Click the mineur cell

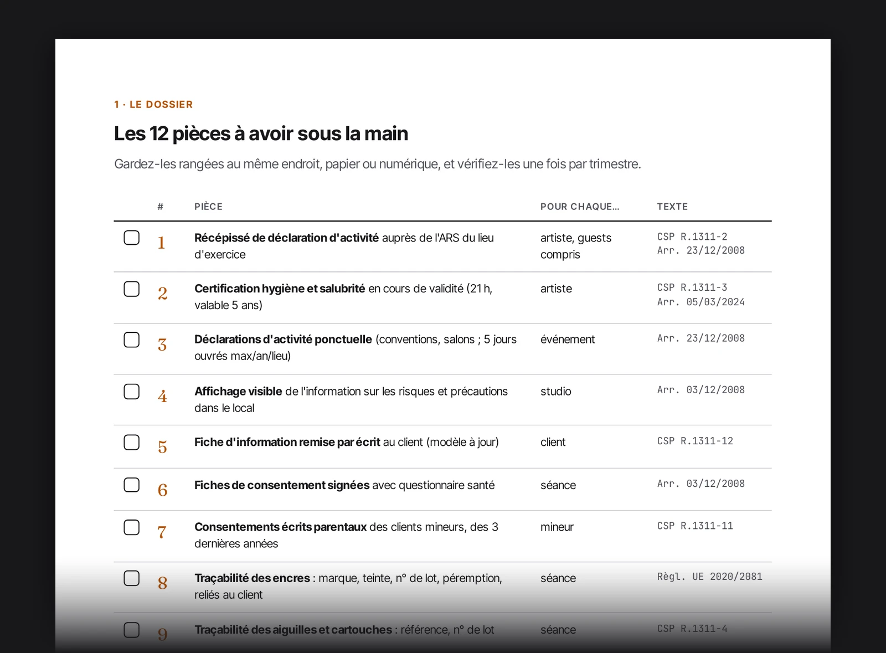pyautogui.click(x=557, y=527)
